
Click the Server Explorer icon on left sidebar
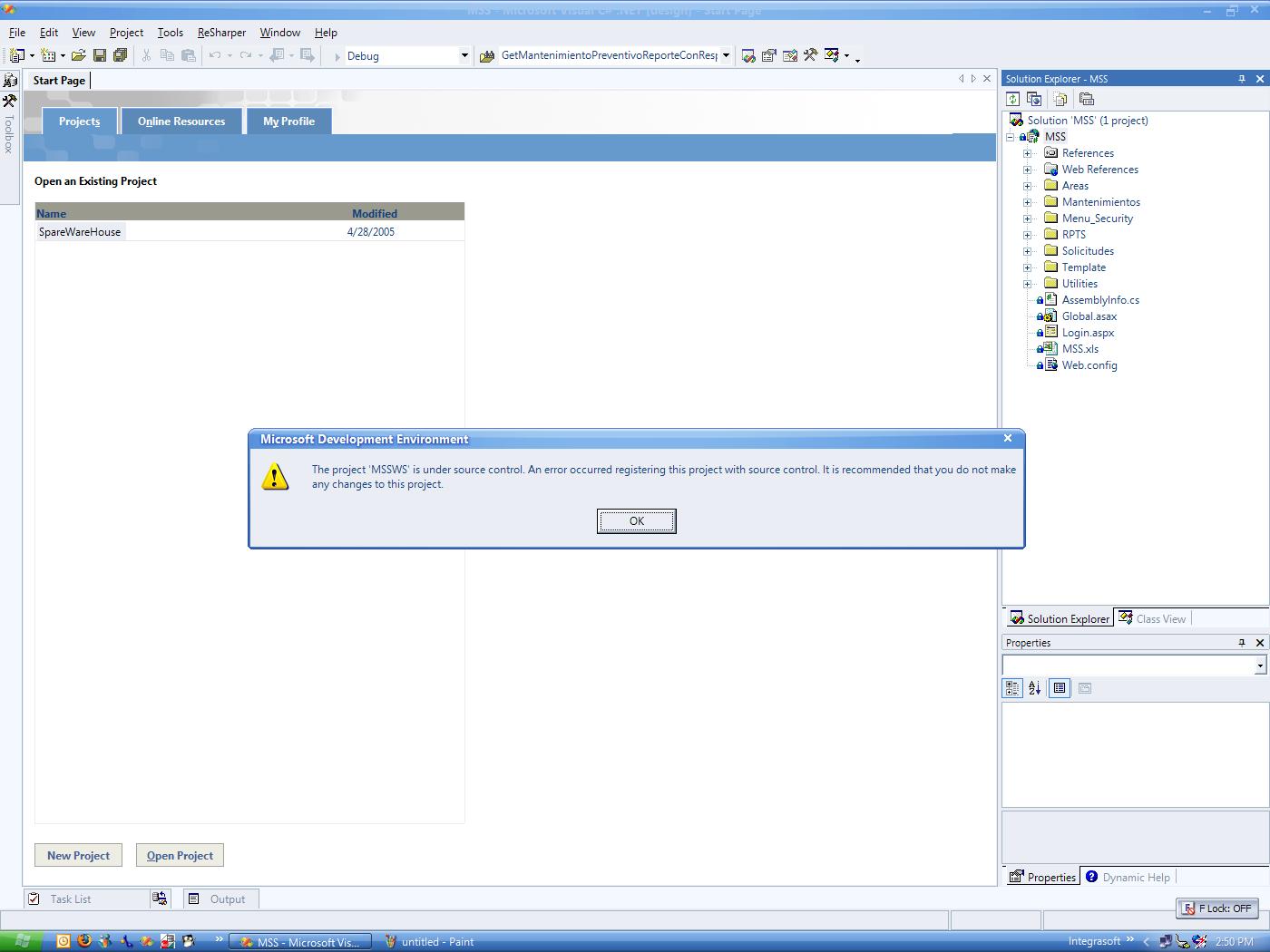coord(10,81)
